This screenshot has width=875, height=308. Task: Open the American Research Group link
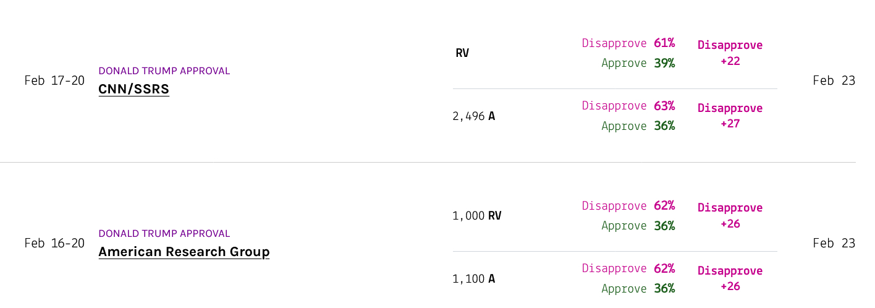(x=184, y=252)
